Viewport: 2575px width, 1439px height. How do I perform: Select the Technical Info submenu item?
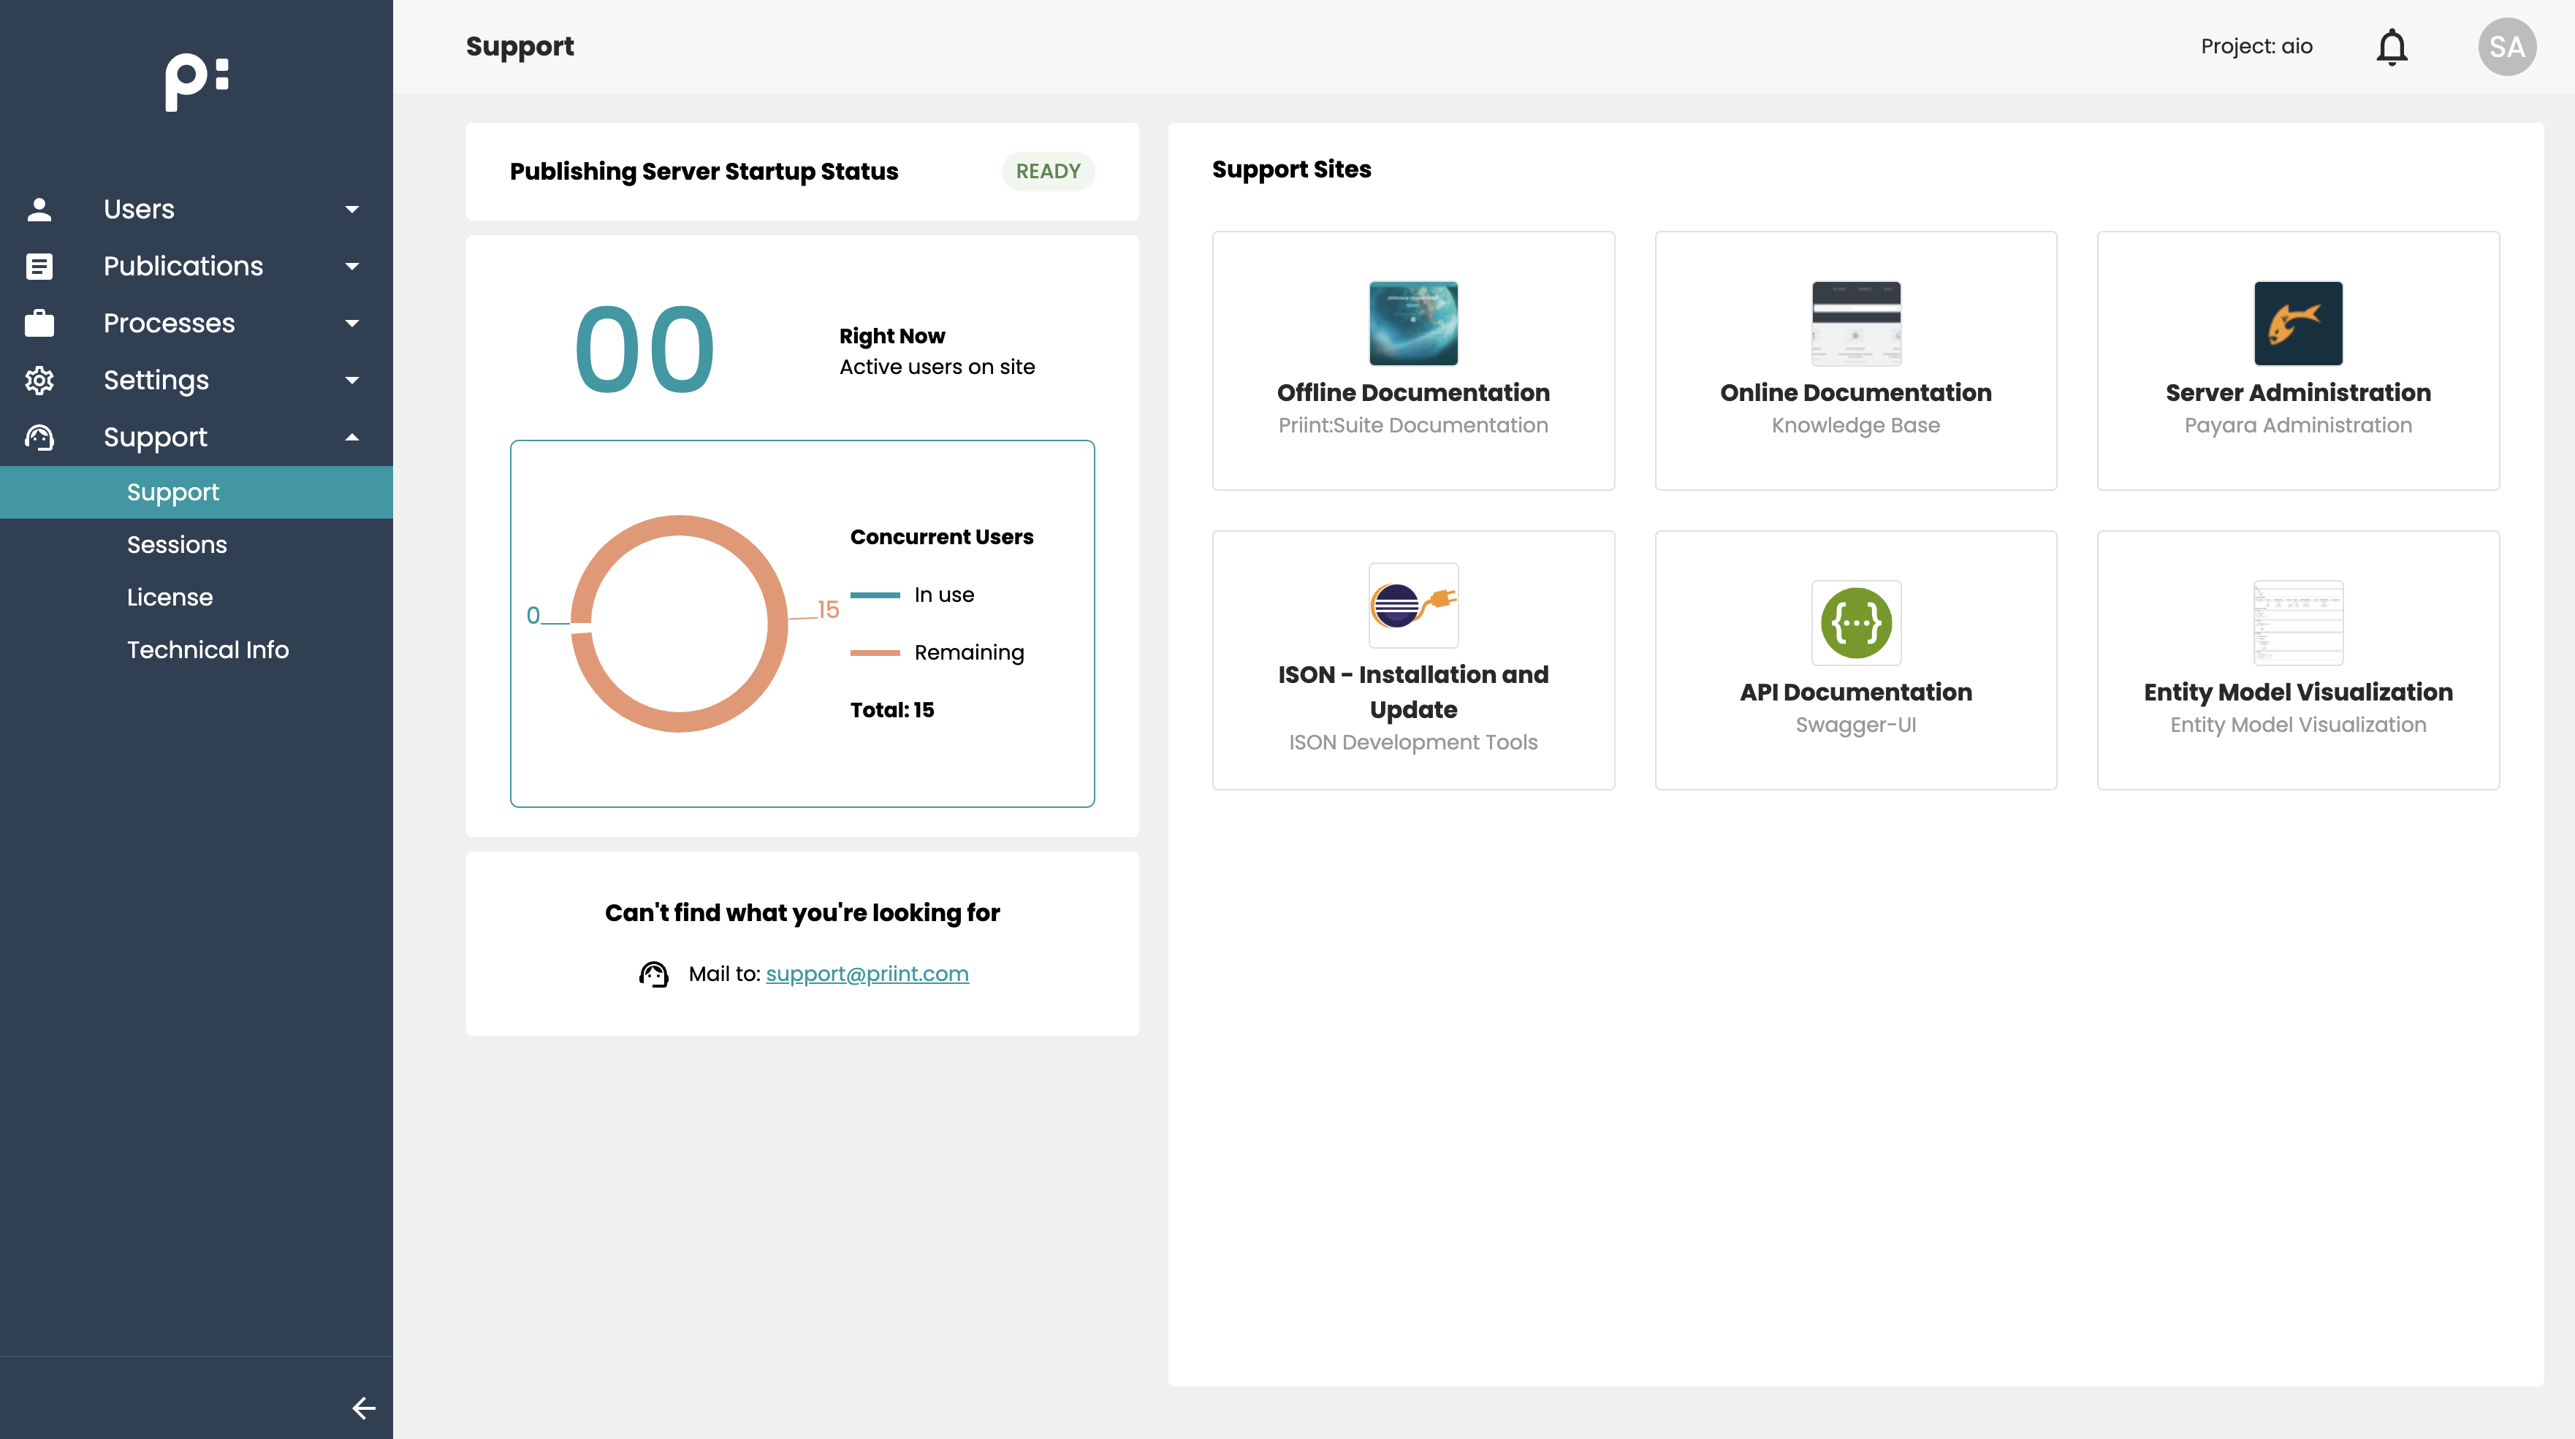[208, 649]
